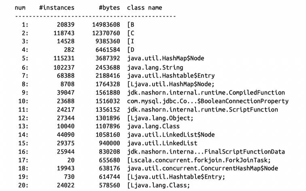Click the [Ljava.lang.Class; entry in row 20
The image size is (306, 191).
point(159,186)
